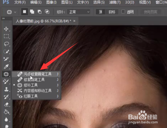Image resolution: width=167 pixels, height=128 pixels.
Task: Select the Brush tool in the toolbox
Action: pos(6,81)
